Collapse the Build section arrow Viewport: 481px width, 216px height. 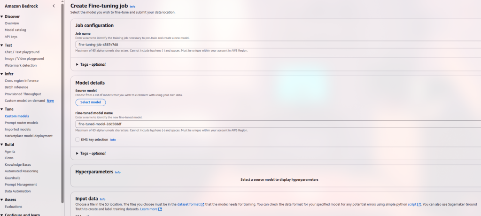click(2, 145)
